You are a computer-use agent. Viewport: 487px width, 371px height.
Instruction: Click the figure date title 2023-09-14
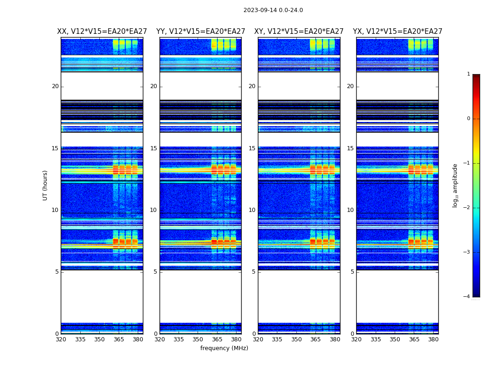click(273, 10)
